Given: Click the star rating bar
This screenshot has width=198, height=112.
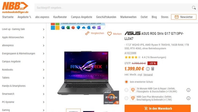Looking at the screenshot, I should coord(133,57).
